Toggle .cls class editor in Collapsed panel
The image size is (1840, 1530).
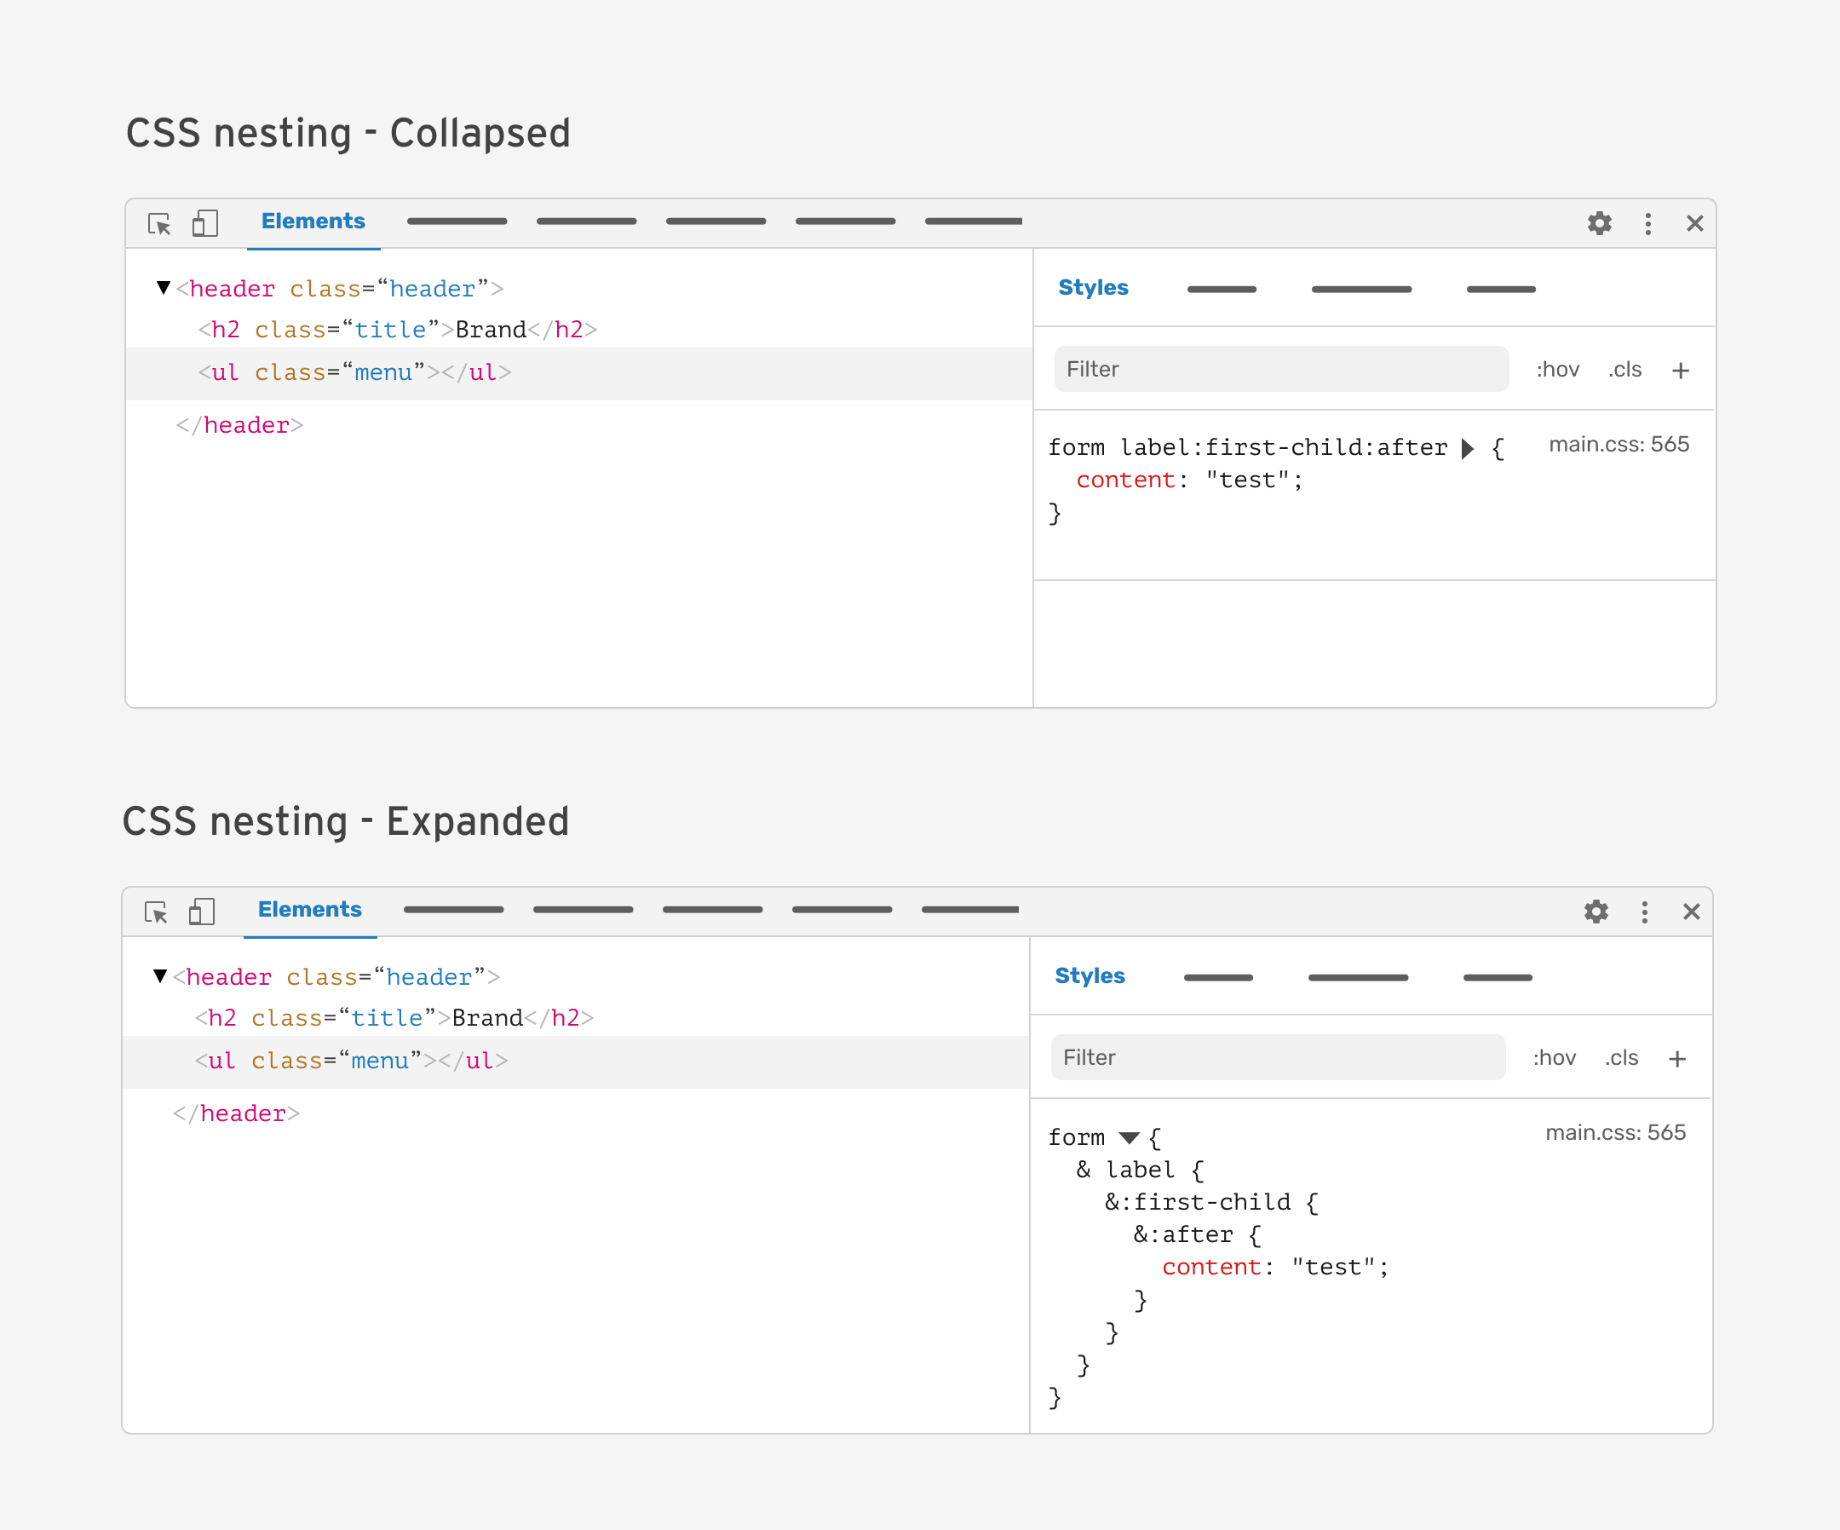tap(1624, 370)
